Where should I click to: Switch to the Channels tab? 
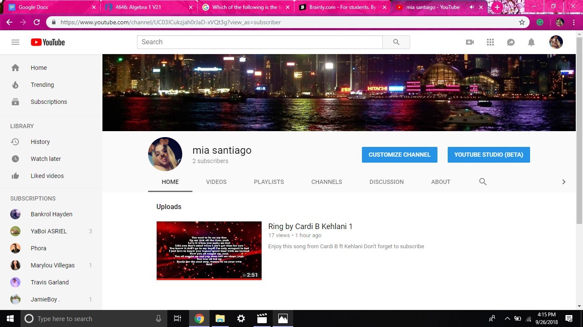click(x=327, y=182)
